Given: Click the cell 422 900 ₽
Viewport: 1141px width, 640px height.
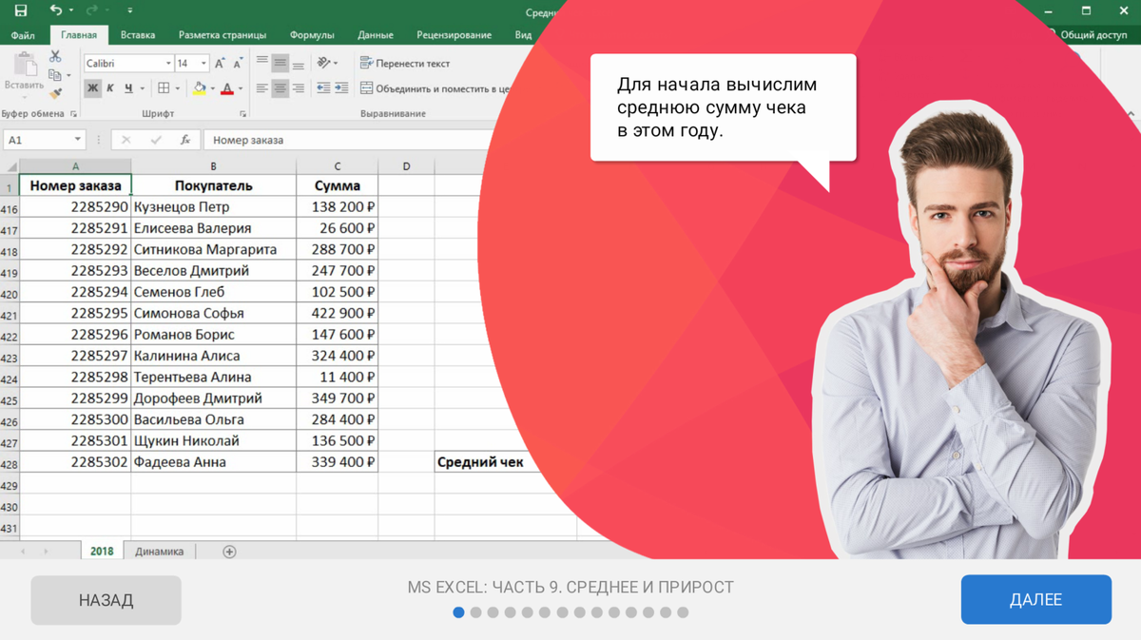Looking at the screenshot, I should [x=337, y=313].
